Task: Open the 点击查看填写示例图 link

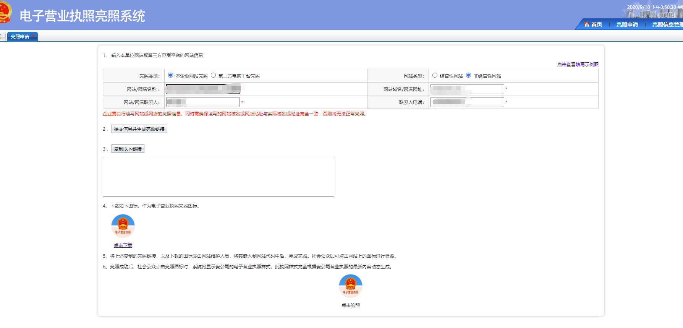Action: click(578, 65)
